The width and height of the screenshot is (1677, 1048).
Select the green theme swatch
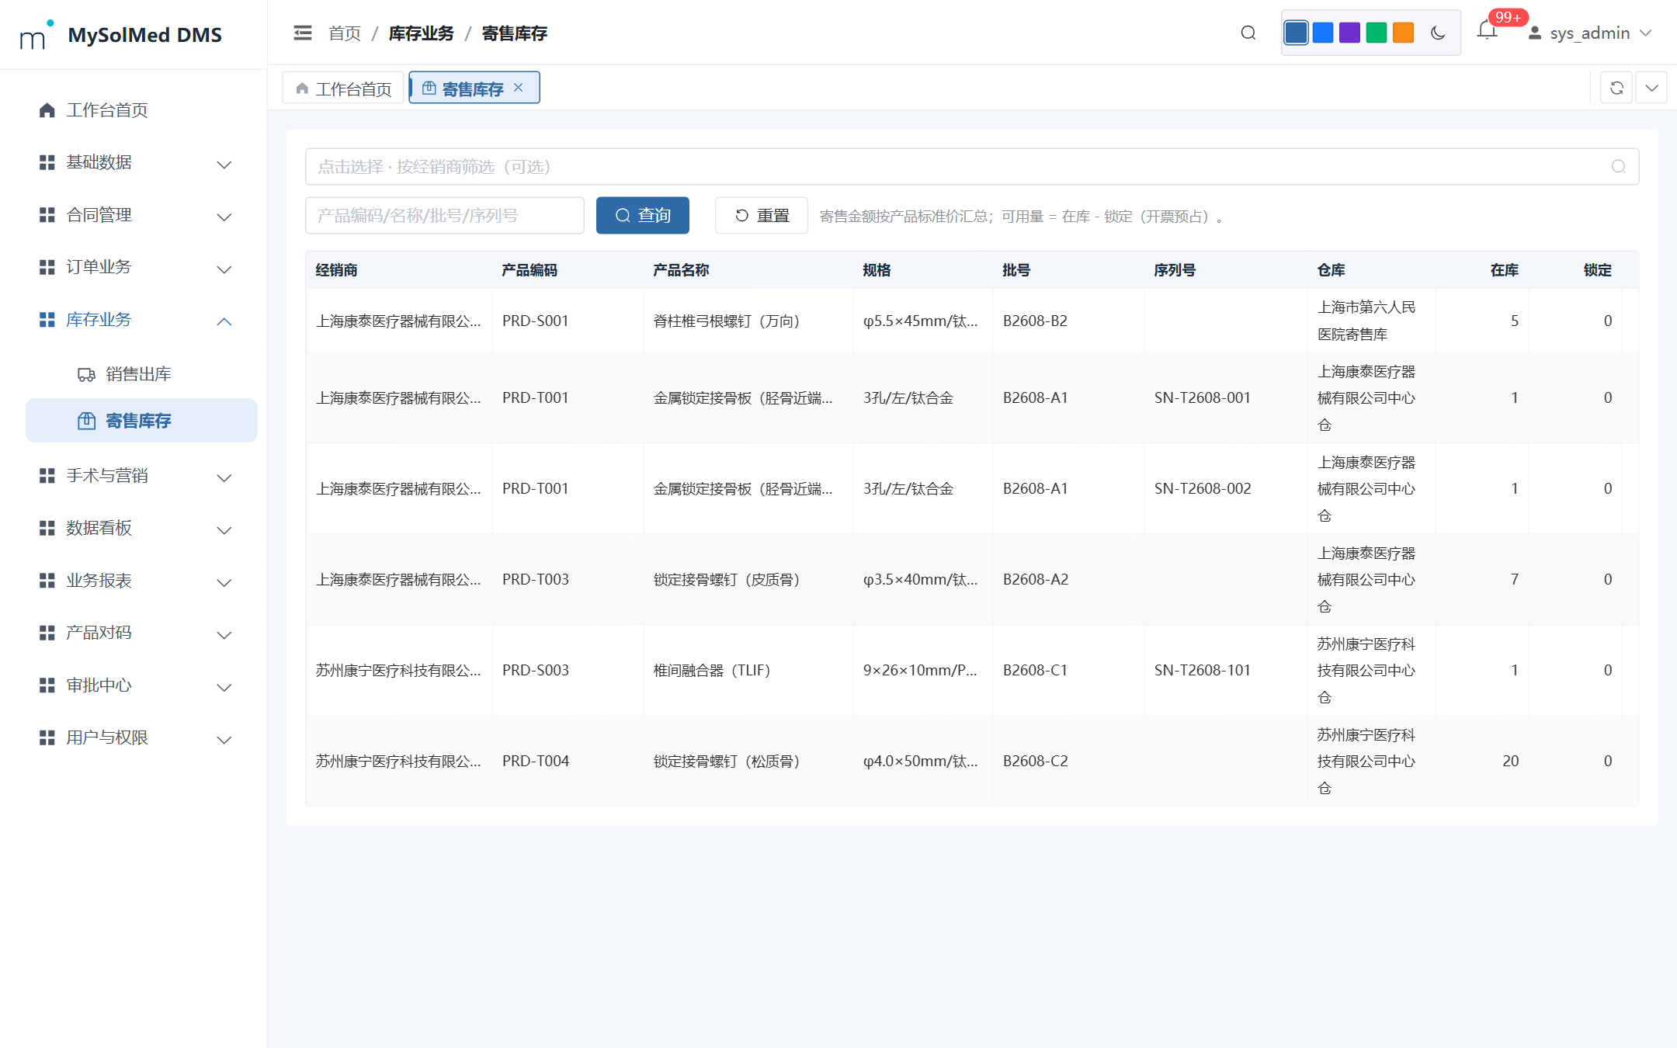1377,33
